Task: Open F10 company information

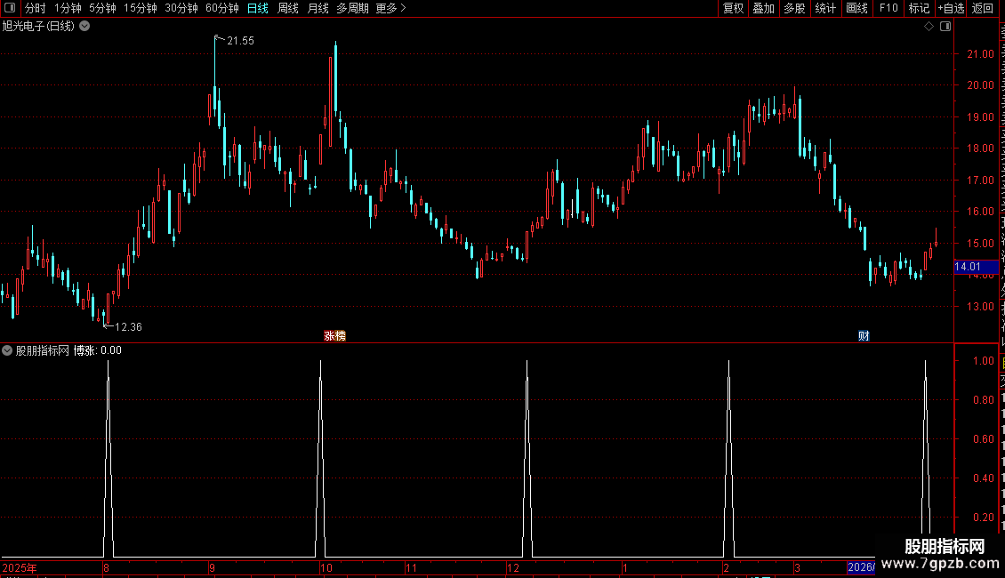Action: [x=888, y=8]
